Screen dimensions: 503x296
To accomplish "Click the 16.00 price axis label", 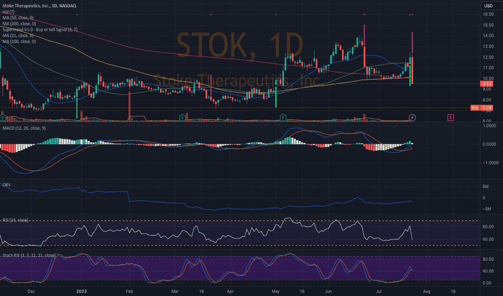I will point(488,15).
